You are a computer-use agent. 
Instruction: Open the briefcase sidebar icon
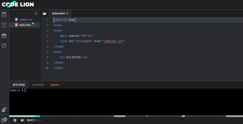pos(4,35)
